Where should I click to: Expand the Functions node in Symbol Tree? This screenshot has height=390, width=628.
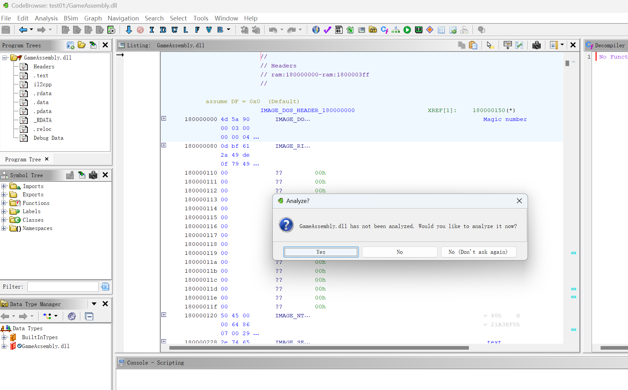point(4,203)
